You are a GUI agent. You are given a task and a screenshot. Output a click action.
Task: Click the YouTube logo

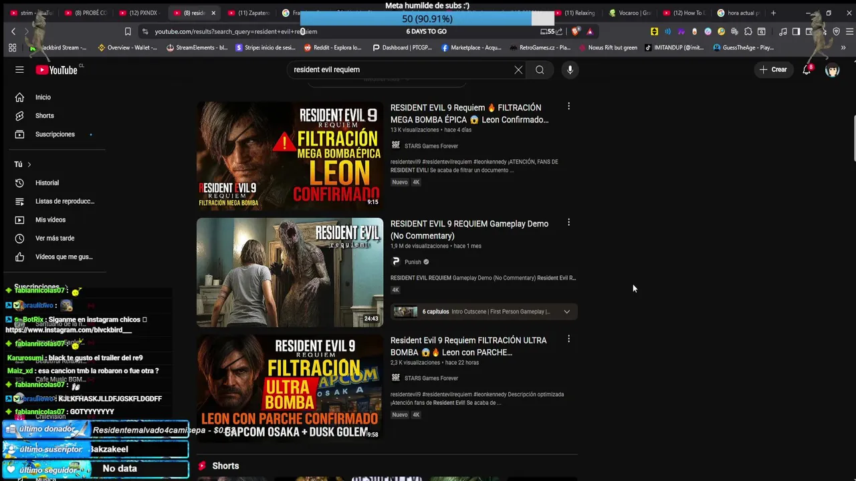pos(57,69)
